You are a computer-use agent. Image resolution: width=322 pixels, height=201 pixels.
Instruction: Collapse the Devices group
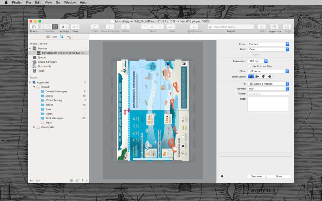(x=30, y=48)
